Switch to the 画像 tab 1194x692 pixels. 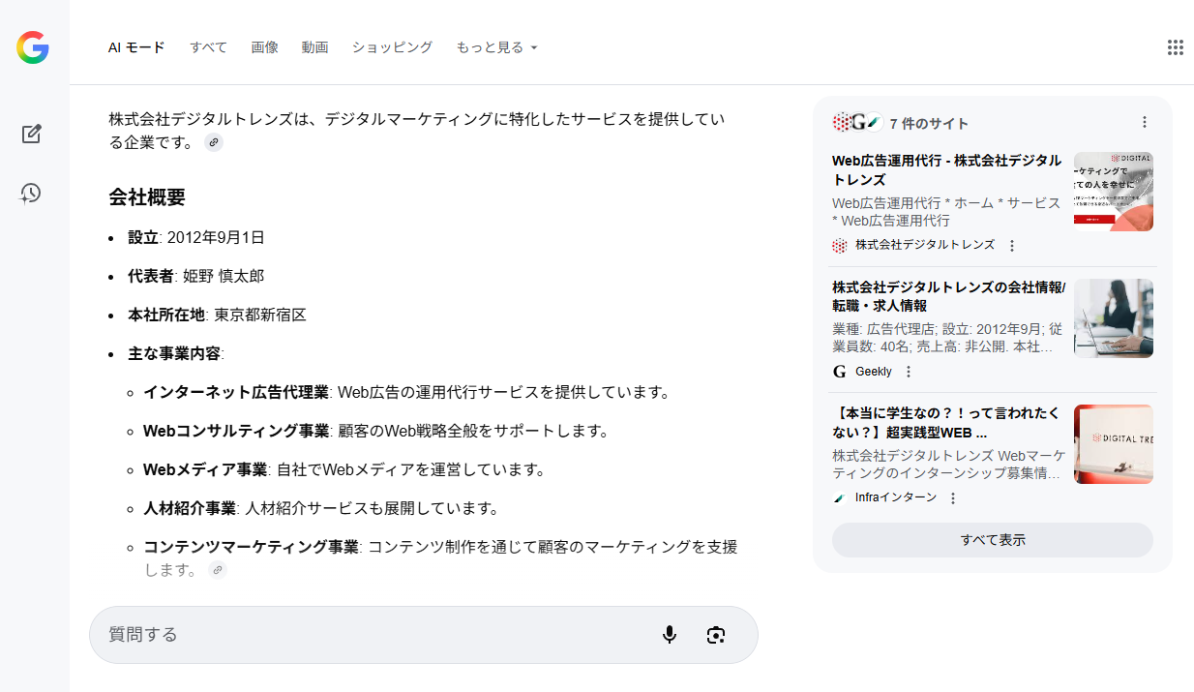point(264,47)
